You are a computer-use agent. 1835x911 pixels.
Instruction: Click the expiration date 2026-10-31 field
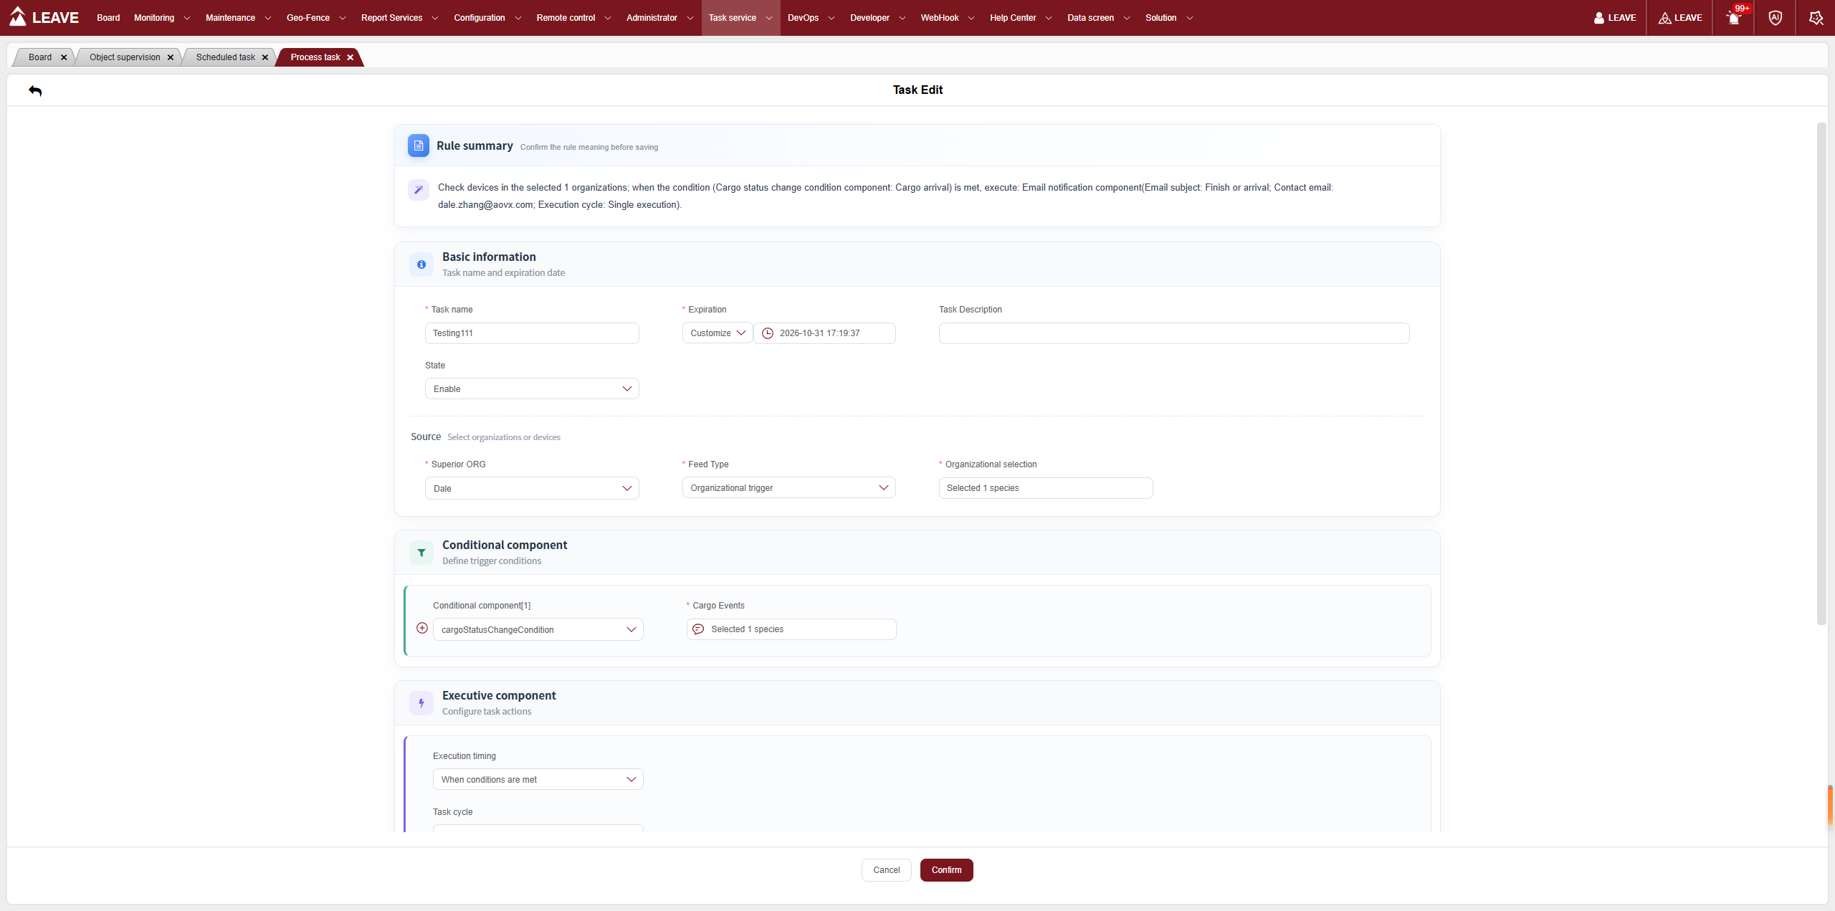[824, 333]
